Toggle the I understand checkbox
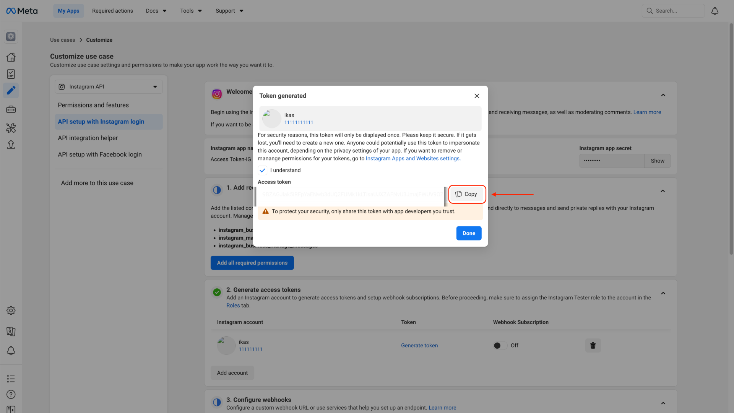This screenshot has height=413, width=734. (x=262, y=170)
